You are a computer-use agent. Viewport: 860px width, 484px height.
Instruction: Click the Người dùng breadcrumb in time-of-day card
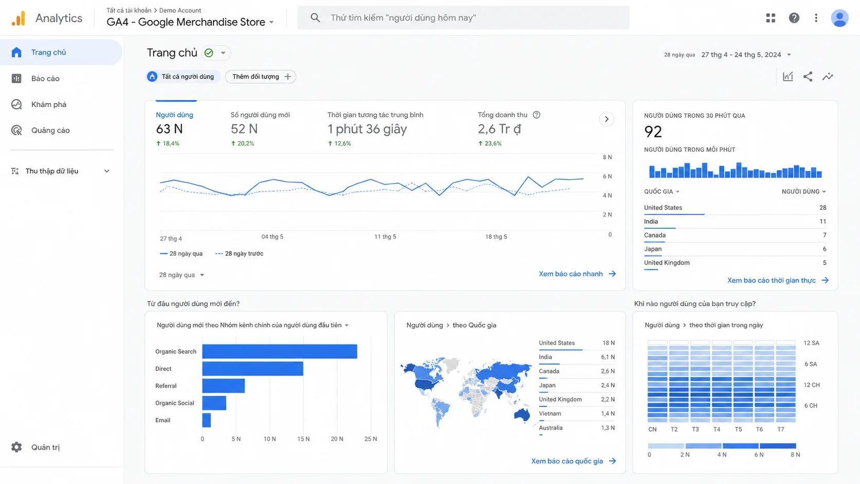662,325
